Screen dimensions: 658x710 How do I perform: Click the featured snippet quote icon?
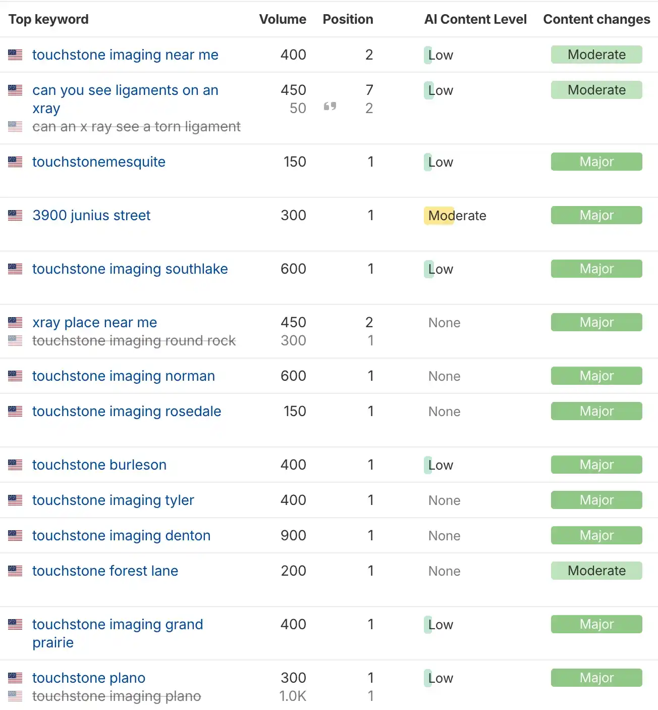click(330, 107)
